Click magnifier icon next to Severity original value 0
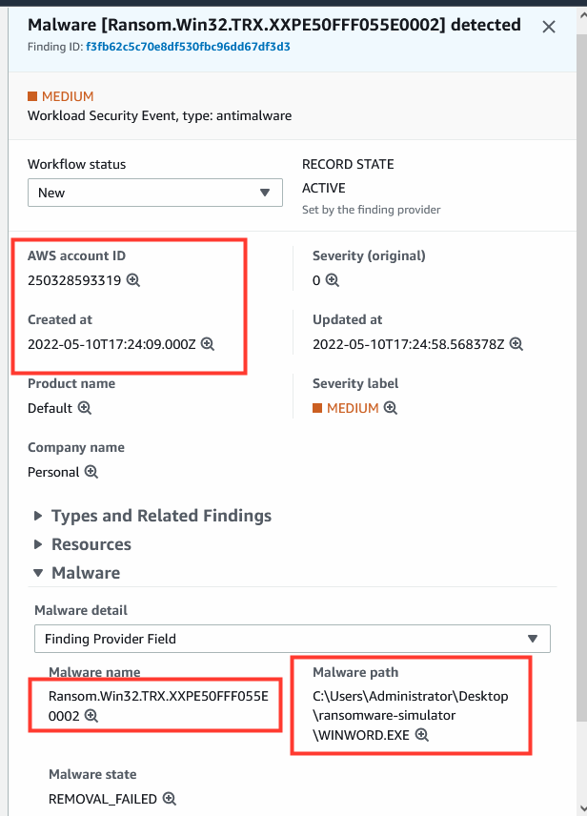Image resolution: width=587 pixels, height=816 pixels. [x=332, y=280]
